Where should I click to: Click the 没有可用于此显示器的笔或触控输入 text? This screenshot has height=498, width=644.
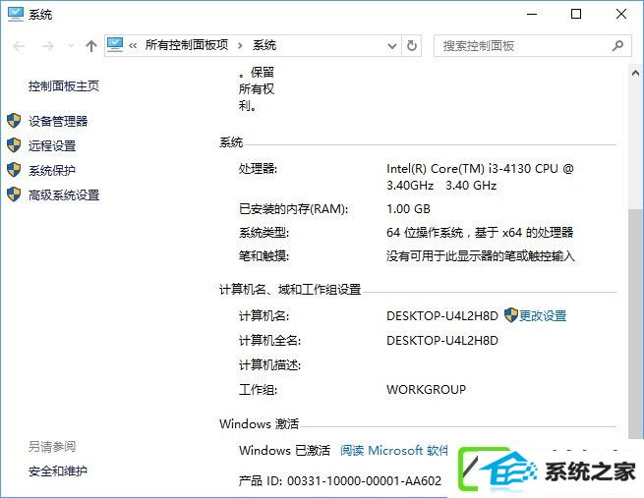click(480, 256)
